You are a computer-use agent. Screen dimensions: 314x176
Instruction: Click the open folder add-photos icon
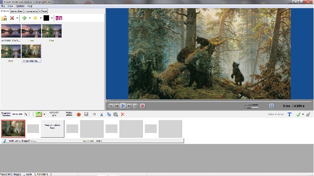[x=4, y=18]
